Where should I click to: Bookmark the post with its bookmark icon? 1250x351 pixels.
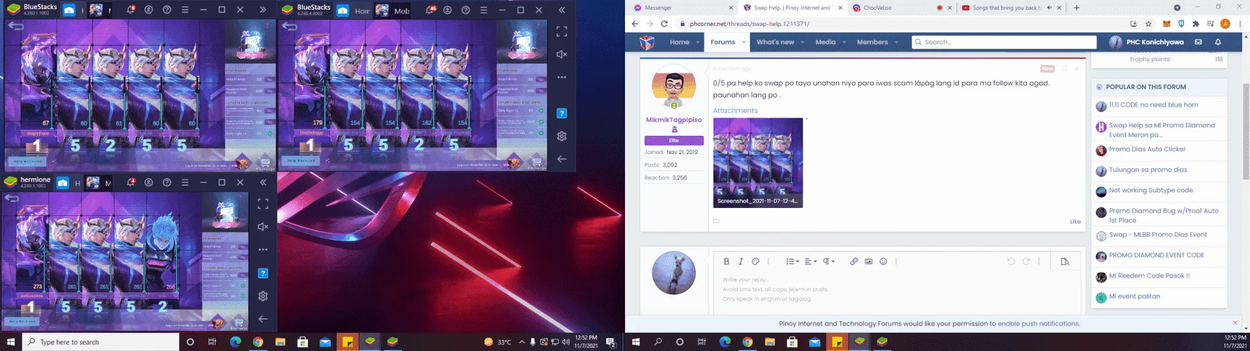pos(1064,68)
